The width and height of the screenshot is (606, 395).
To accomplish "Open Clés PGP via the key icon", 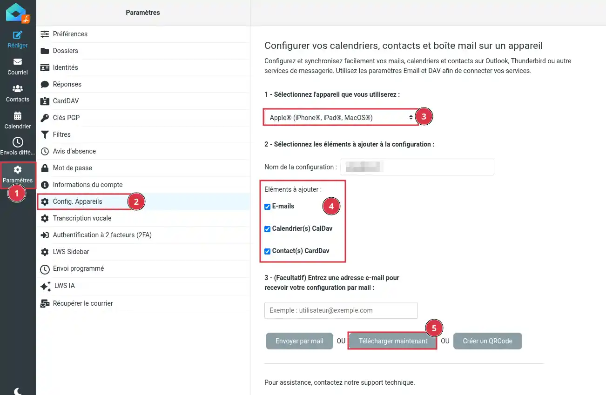I will click(45, 117).
